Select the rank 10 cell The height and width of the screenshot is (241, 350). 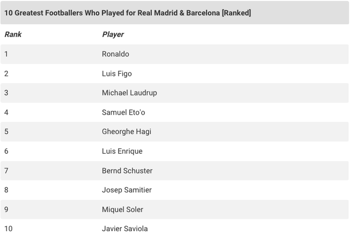click(x=8, y=229)
